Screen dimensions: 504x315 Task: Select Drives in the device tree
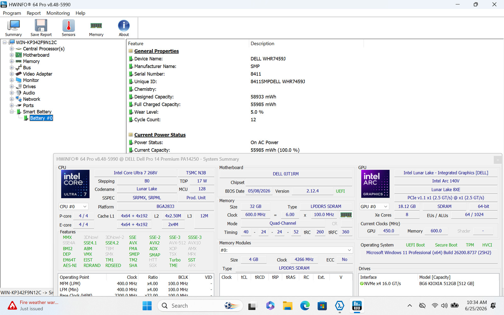[29, 87]
